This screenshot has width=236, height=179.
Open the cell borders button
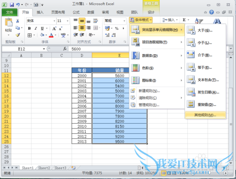(x=30, y=35)
